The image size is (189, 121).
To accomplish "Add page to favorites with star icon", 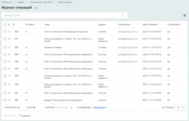I will pos(36,8).
